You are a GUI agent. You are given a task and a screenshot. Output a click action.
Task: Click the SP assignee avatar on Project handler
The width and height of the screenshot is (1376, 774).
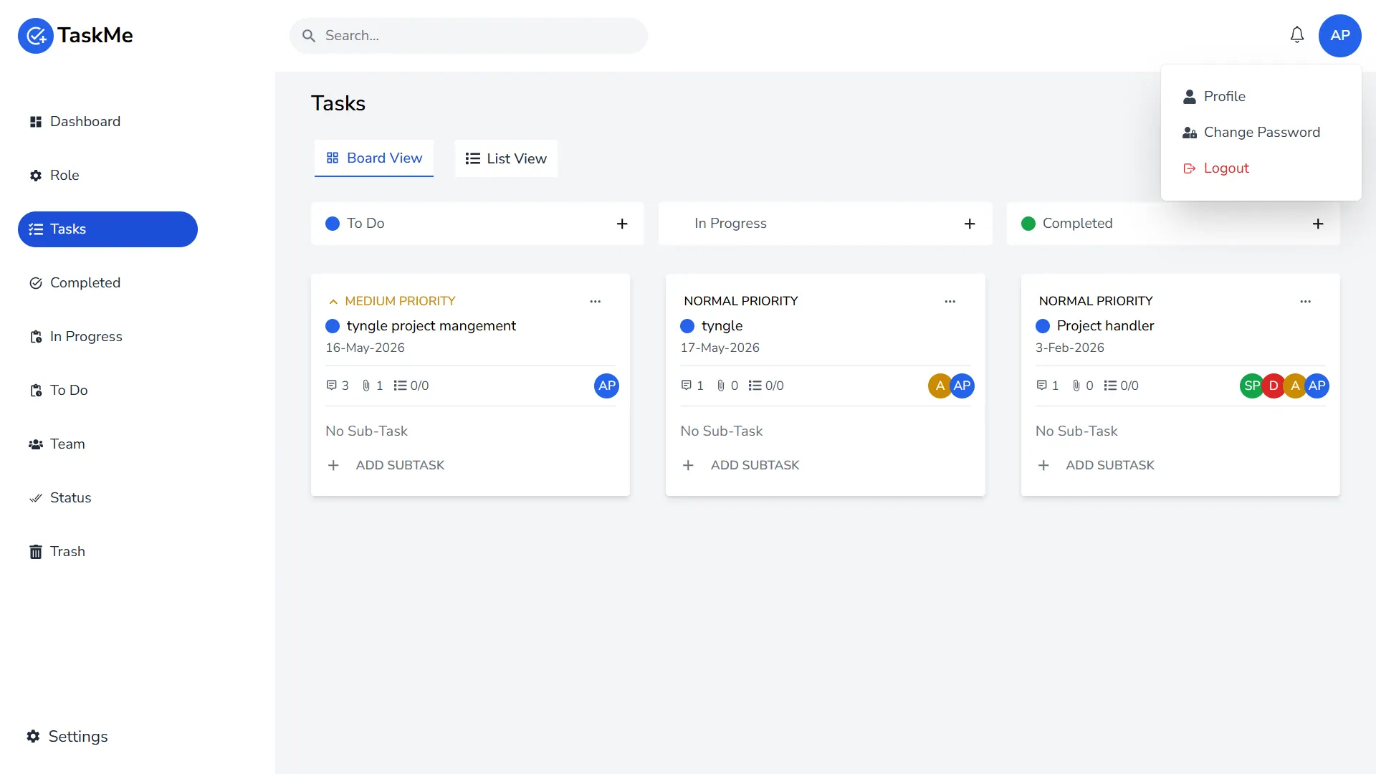1251,386
